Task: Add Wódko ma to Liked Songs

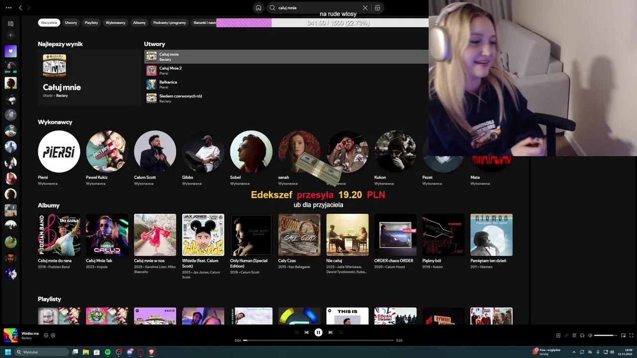Action: [x=53, y=335]
